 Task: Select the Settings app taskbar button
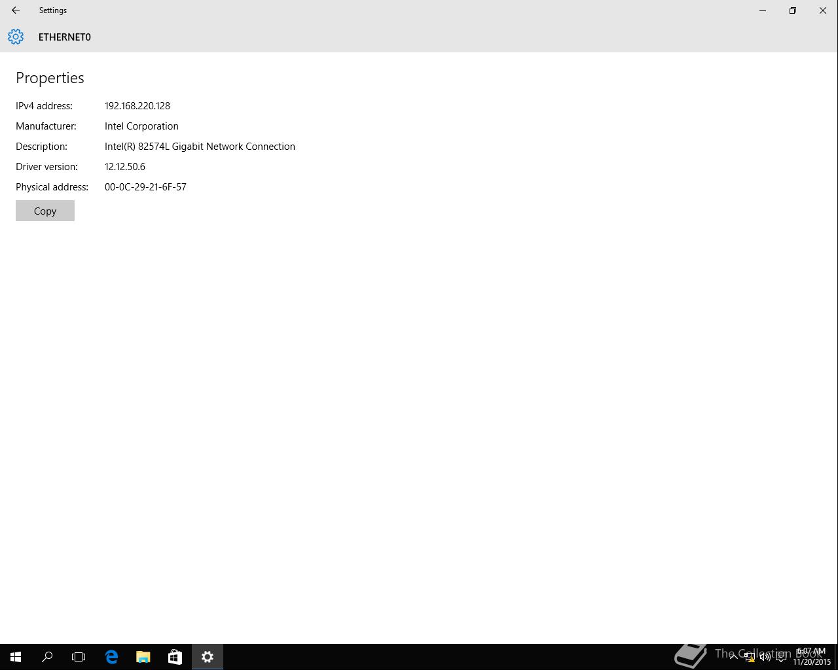208,657
